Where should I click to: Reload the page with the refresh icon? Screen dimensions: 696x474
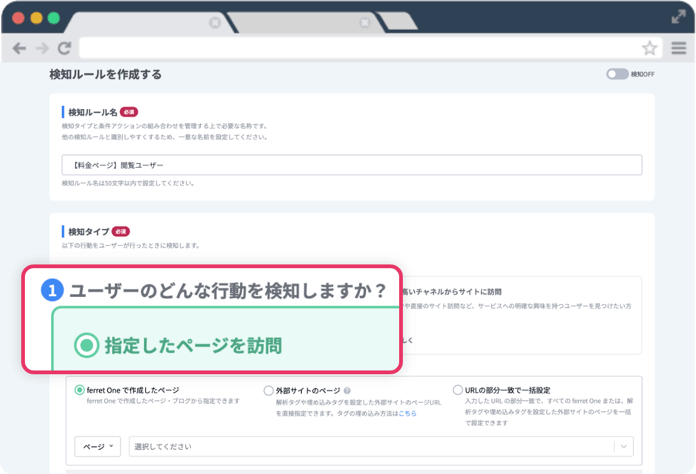64,48
